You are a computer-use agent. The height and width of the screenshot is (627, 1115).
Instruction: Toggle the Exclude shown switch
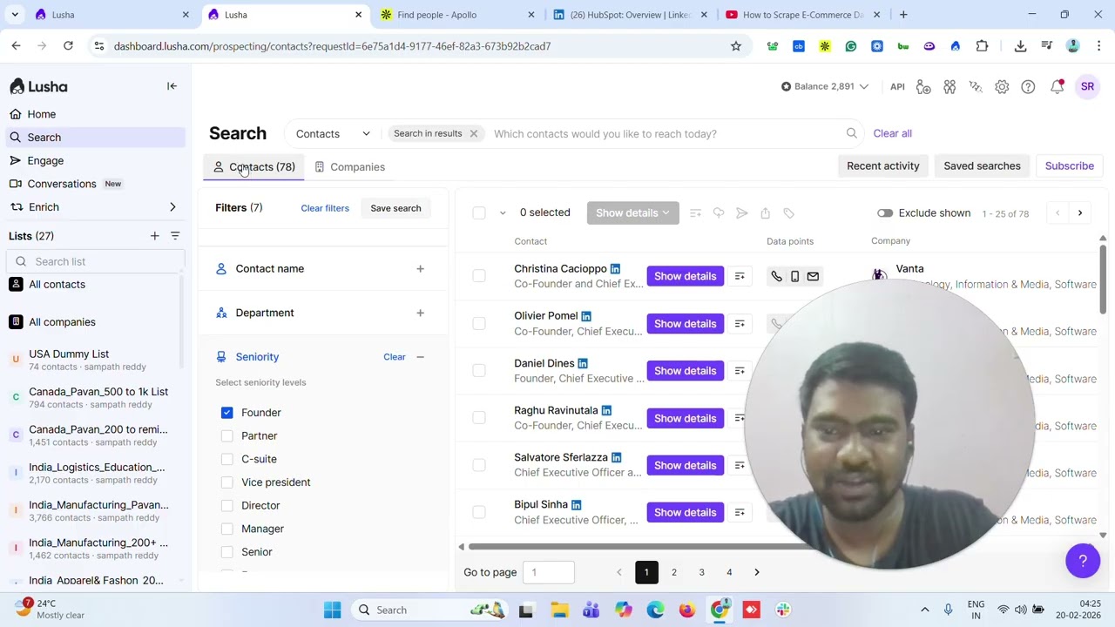[x=885, y=213]
